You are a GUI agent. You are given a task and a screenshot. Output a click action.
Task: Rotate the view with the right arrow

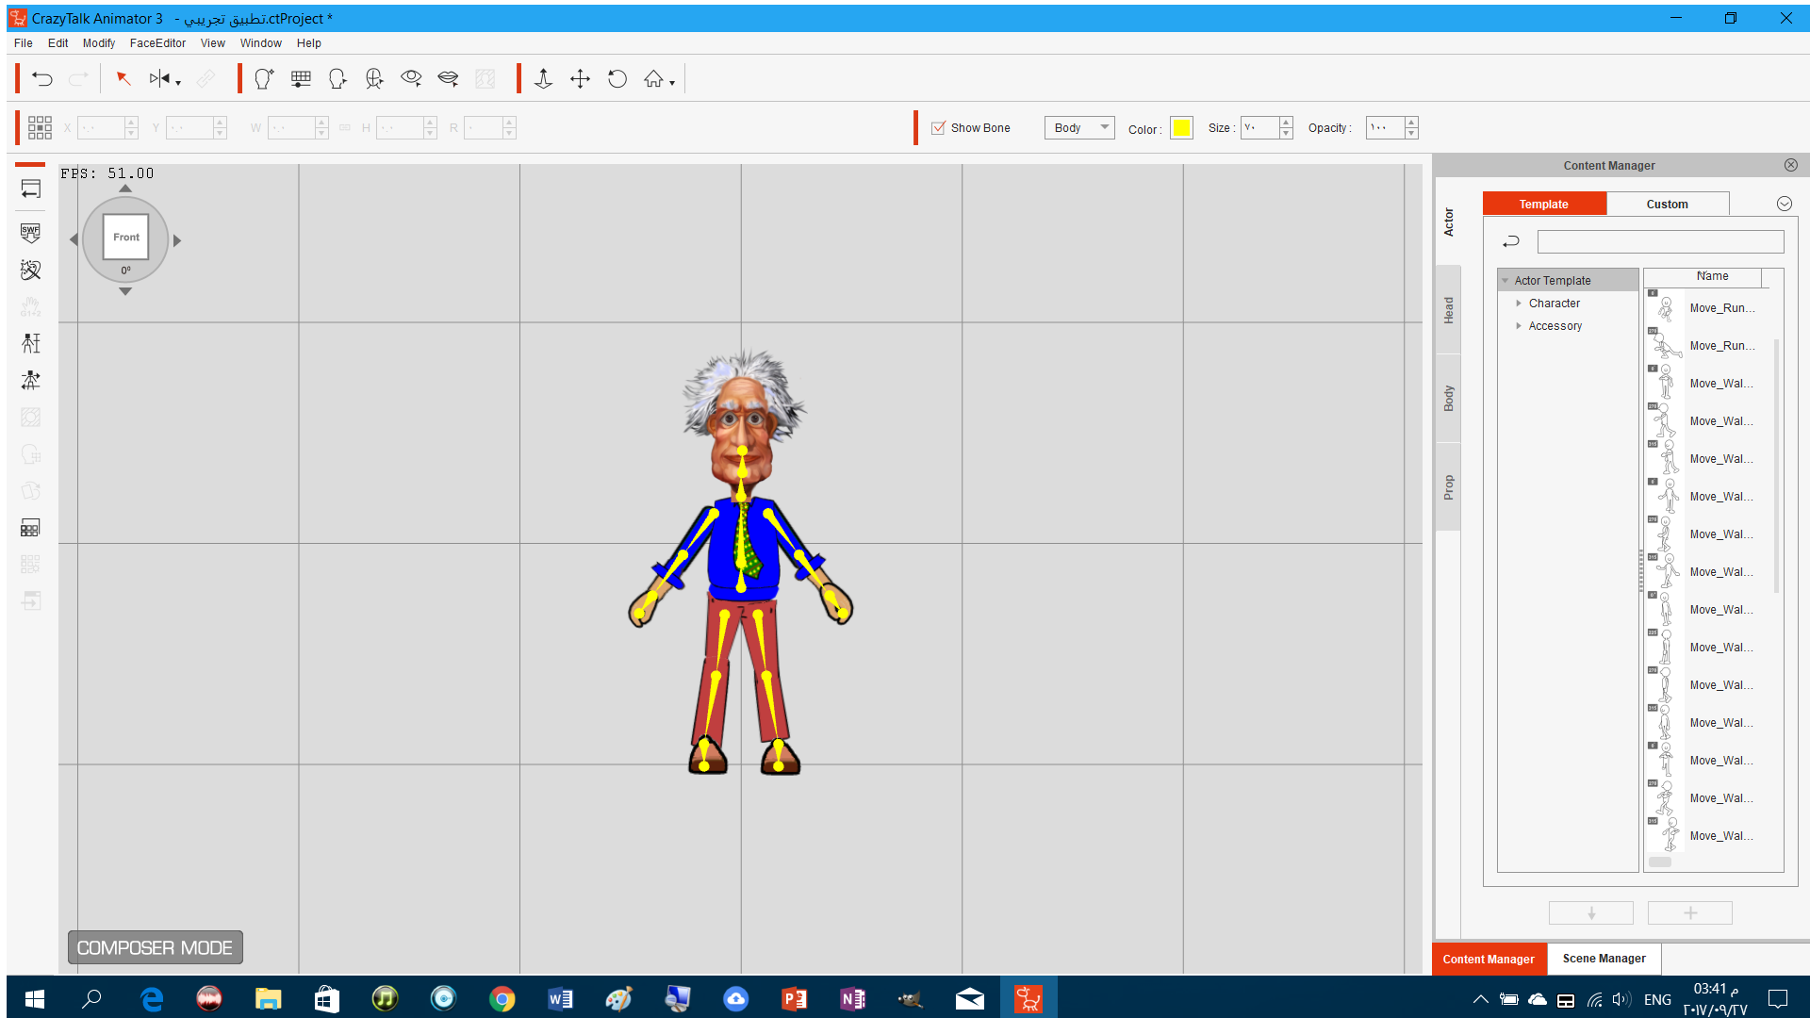coord(177,240)
